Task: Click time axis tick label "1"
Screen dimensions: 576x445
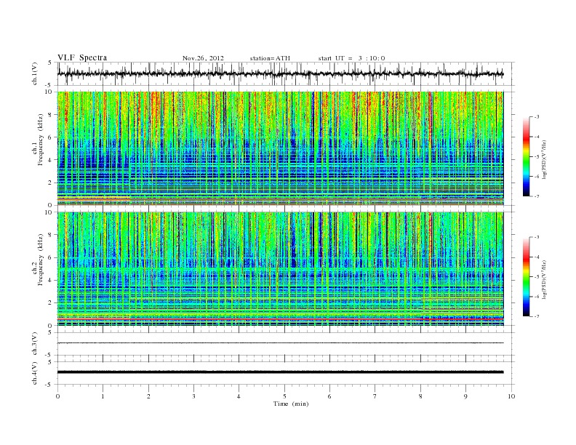Action: 103,396
